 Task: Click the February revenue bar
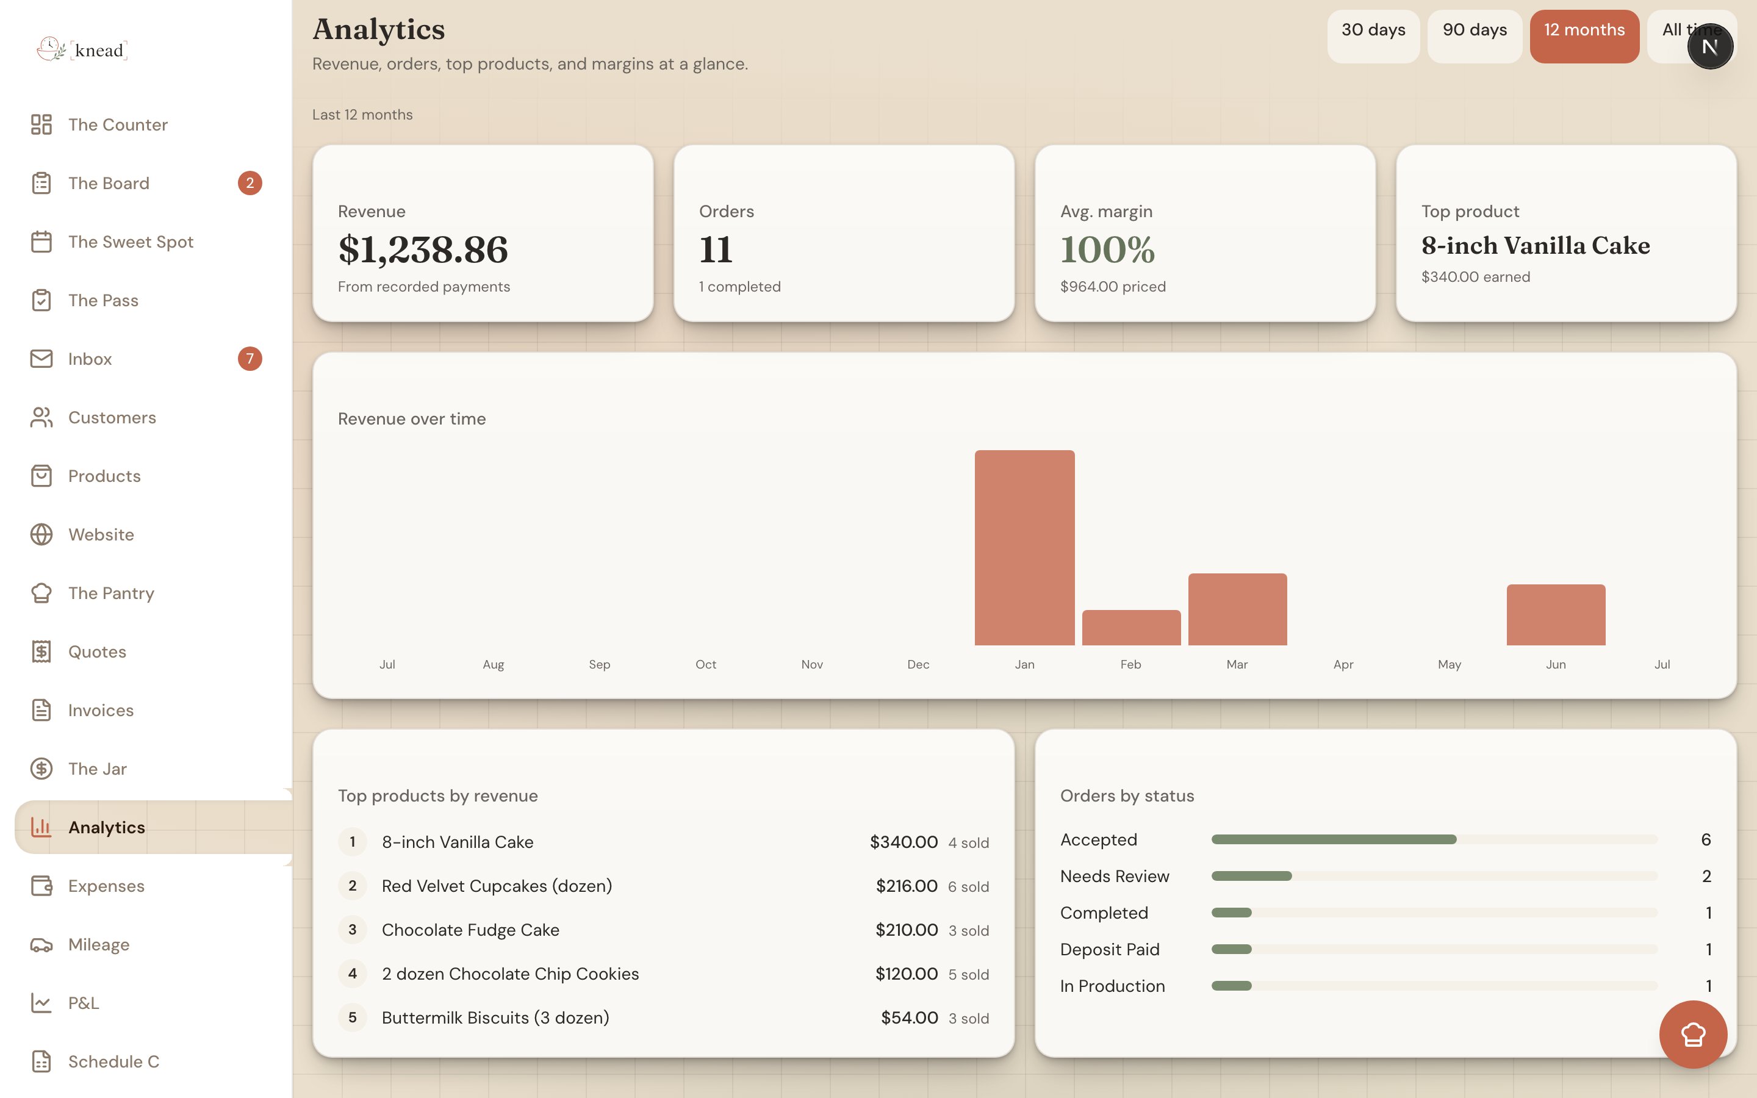(1131, 628)
